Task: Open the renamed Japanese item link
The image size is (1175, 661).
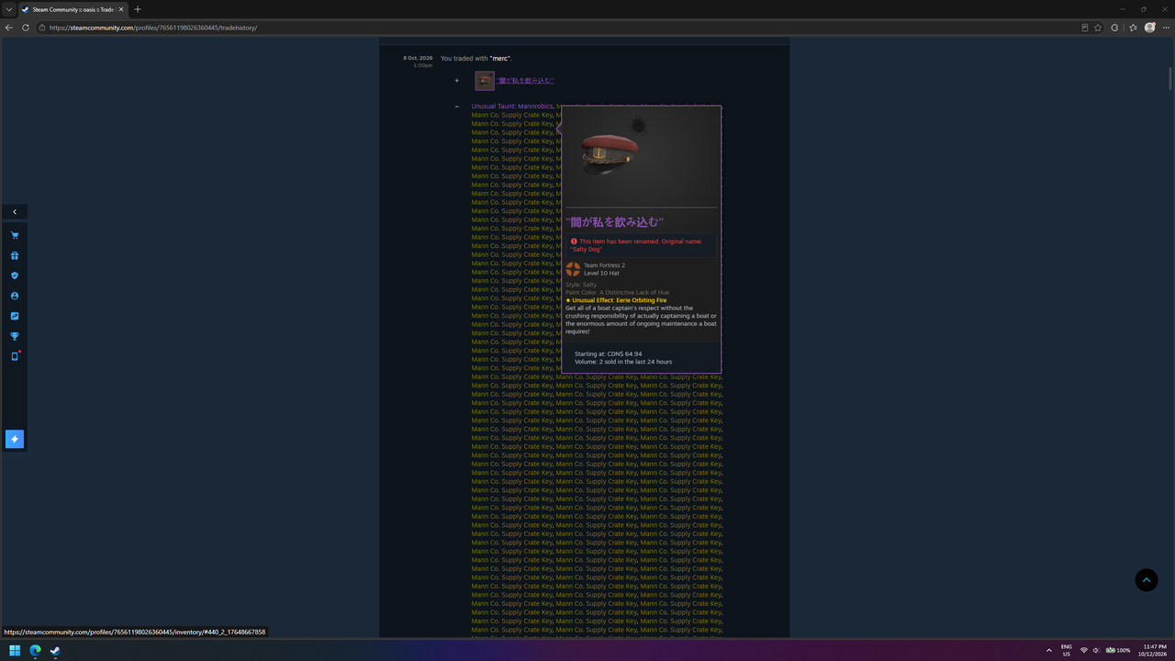Action: [x=526, y=81]
